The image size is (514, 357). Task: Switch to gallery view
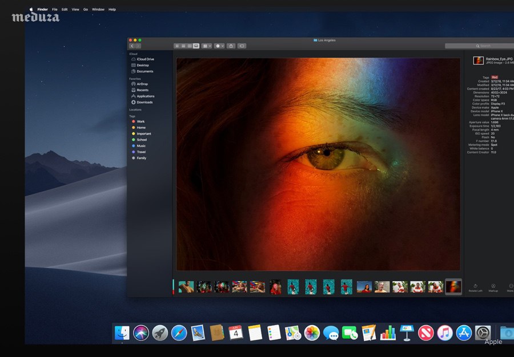click(x=196, y=46)
